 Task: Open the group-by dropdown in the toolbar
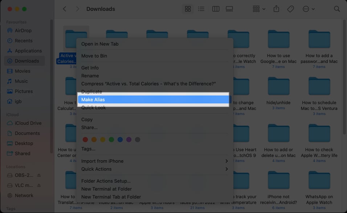258,9
